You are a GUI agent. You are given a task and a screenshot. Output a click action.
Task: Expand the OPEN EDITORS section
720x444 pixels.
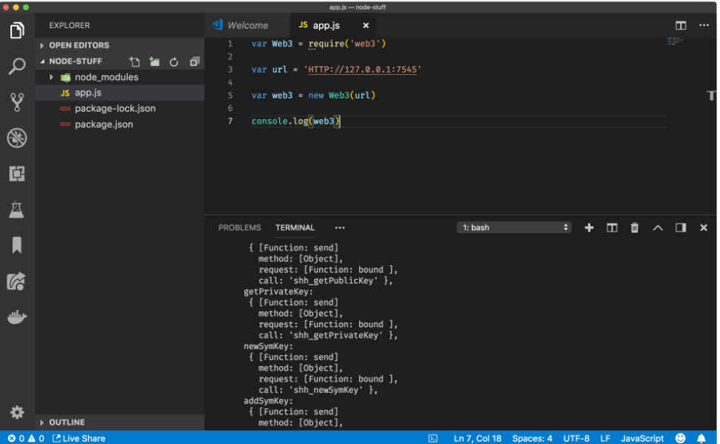(x=119, y=45)
